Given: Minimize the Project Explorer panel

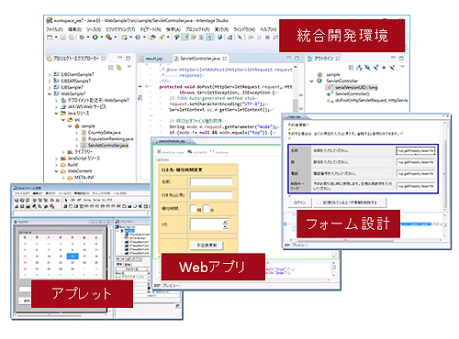Looking at the screenshot, I should pyautogui.click(x=120, y=58).
